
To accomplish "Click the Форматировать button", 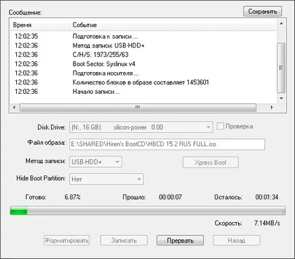I will pos(67,240).
